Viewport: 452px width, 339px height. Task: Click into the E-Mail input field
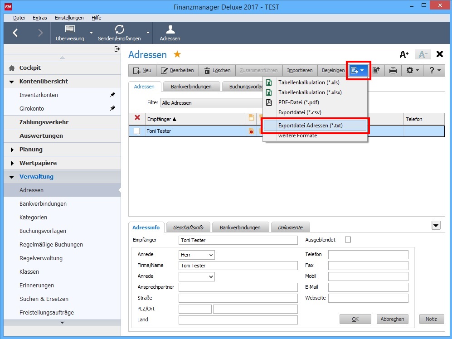[x=368, y=287]
